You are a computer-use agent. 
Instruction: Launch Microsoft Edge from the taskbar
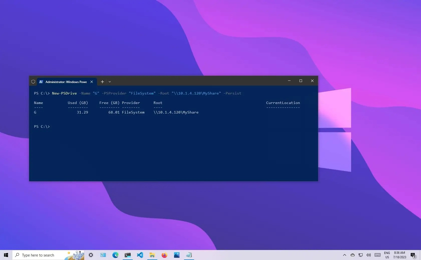coord(115,255)
